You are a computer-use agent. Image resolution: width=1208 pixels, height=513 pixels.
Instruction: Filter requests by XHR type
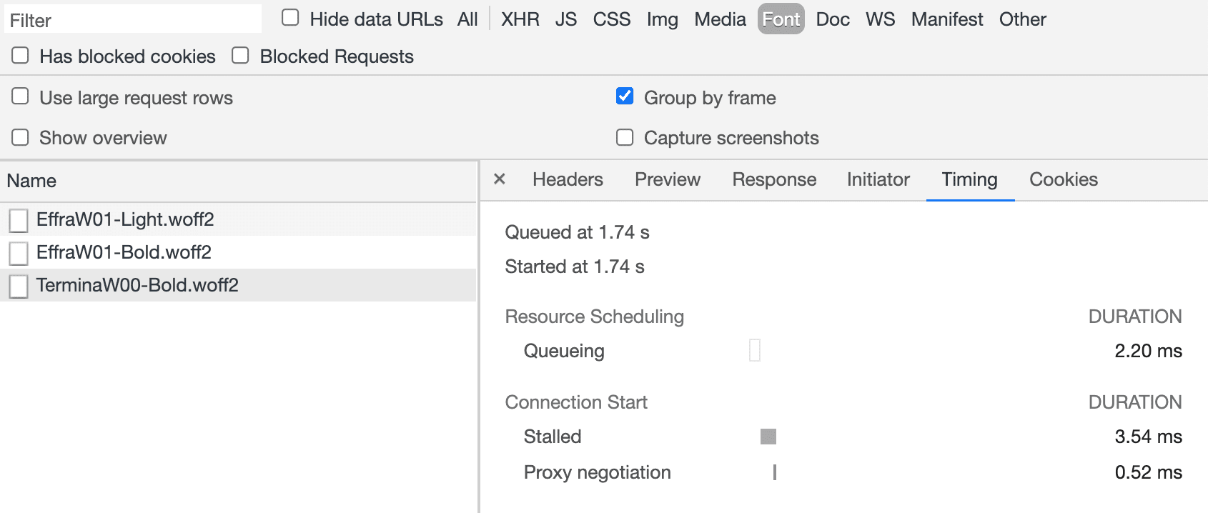[x=520, y=19]
